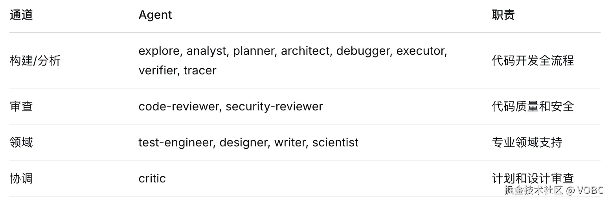Select the 代码质量和安全 cell

[x=533, y=106]
